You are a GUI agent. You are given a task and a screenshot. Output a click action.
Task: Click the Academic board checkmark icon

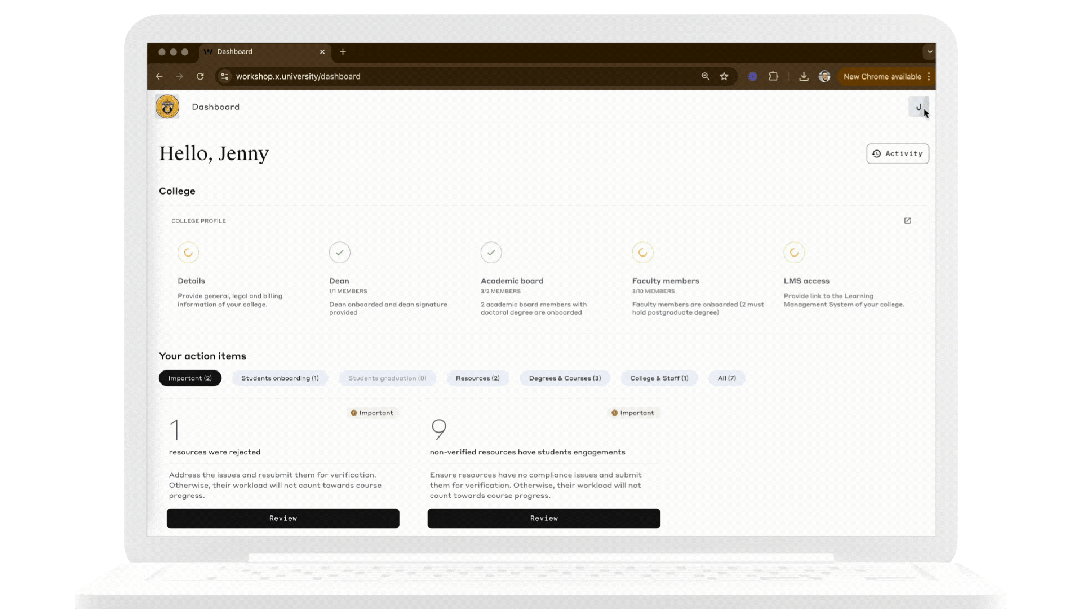click(x=491, y=252)
